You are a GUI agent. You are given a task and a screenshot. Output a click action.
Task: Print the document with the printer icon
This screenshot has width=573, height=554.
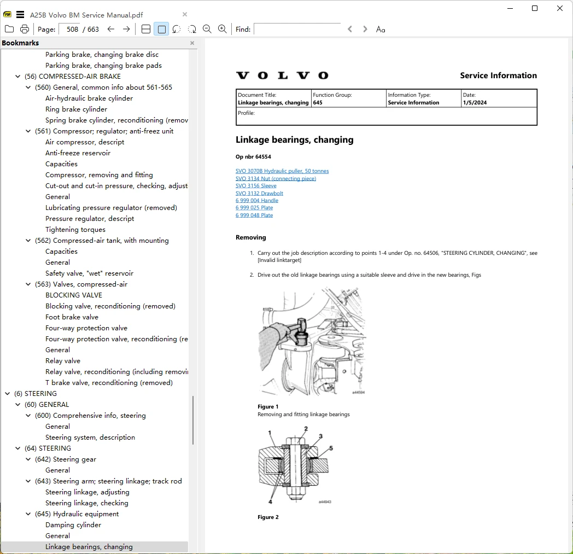pos(25,29)
